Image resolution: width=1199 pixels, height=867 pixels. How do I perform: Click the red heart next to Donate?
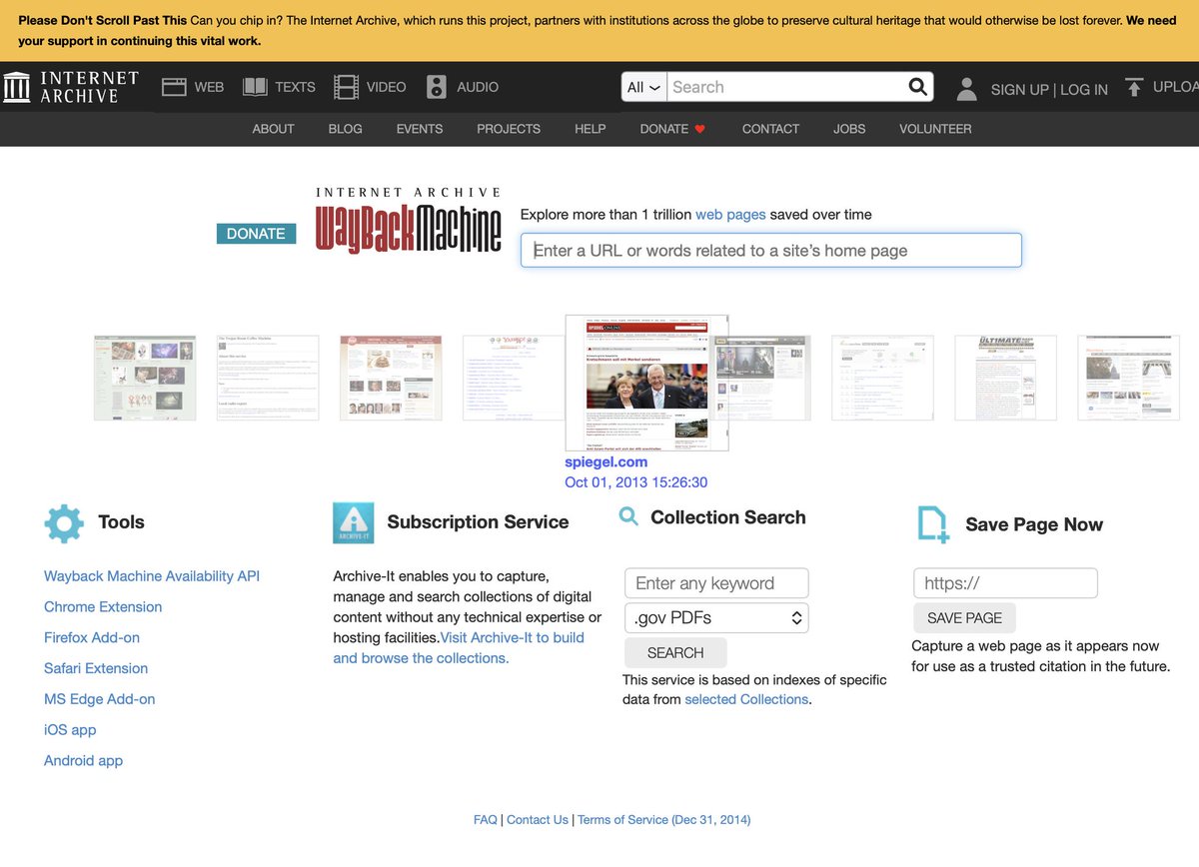click(700, 129)
